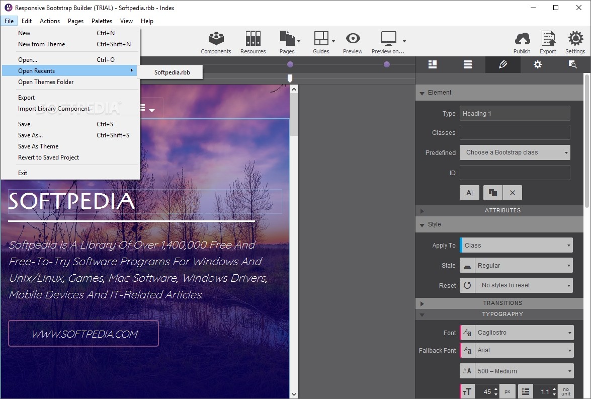The image size is (591, 399).
Task: Open the Font Cagliostro dropdown
Action: pos(524,333)
